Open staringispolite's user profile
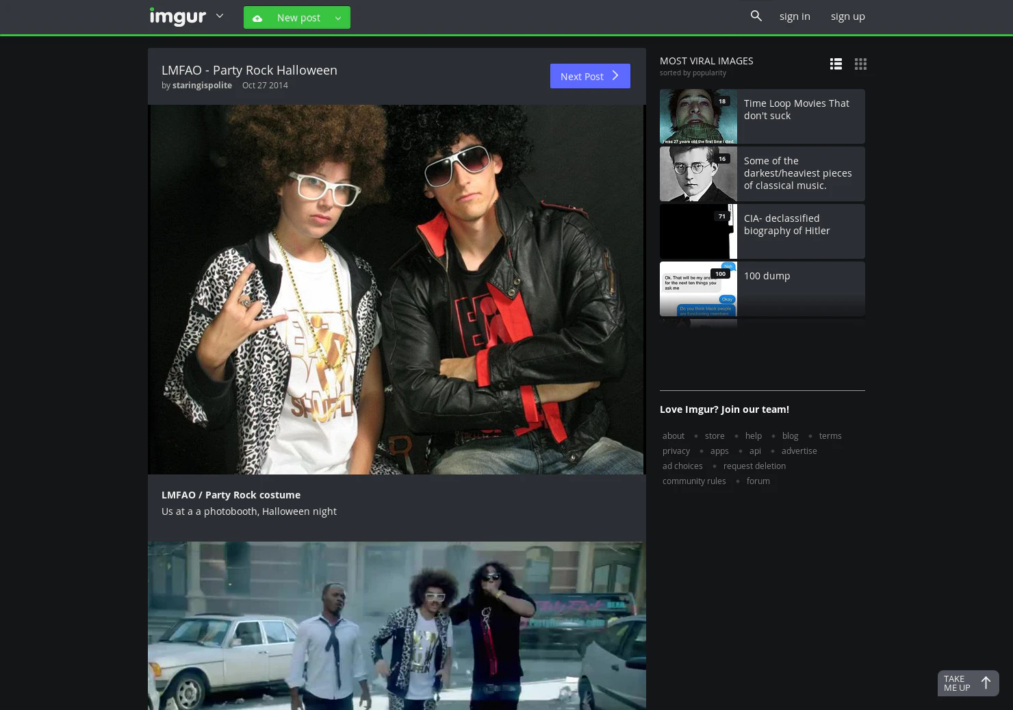 [202, 85]
